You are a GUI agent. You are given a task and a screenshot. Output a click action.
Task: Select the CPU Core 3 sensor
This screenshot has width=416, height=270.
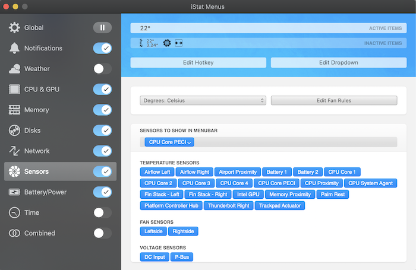click(x=196, y=183)
